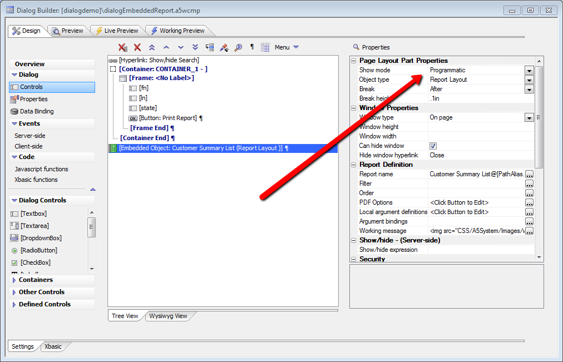Select the Tree View tab
The width and height of the screenshot is (563, 362).
coord(125,316)
